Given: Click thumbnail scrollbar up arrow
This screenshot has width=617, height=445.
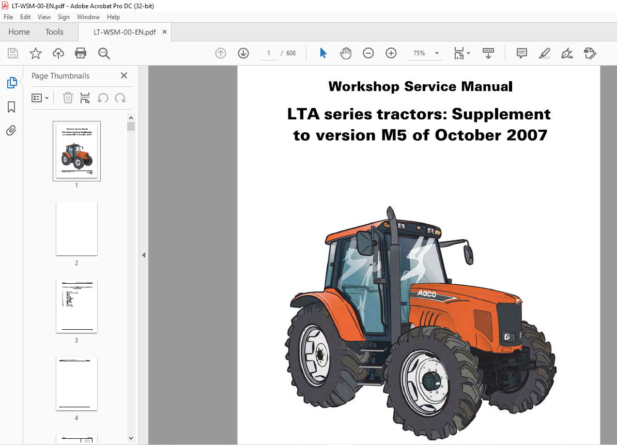Looking at the screenshot, I should pyautogui.click(x=131, y=118).
